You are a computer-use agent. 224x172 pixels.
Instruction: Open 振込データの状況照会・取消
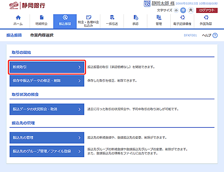pyautogui.click(x=47, y=109)
